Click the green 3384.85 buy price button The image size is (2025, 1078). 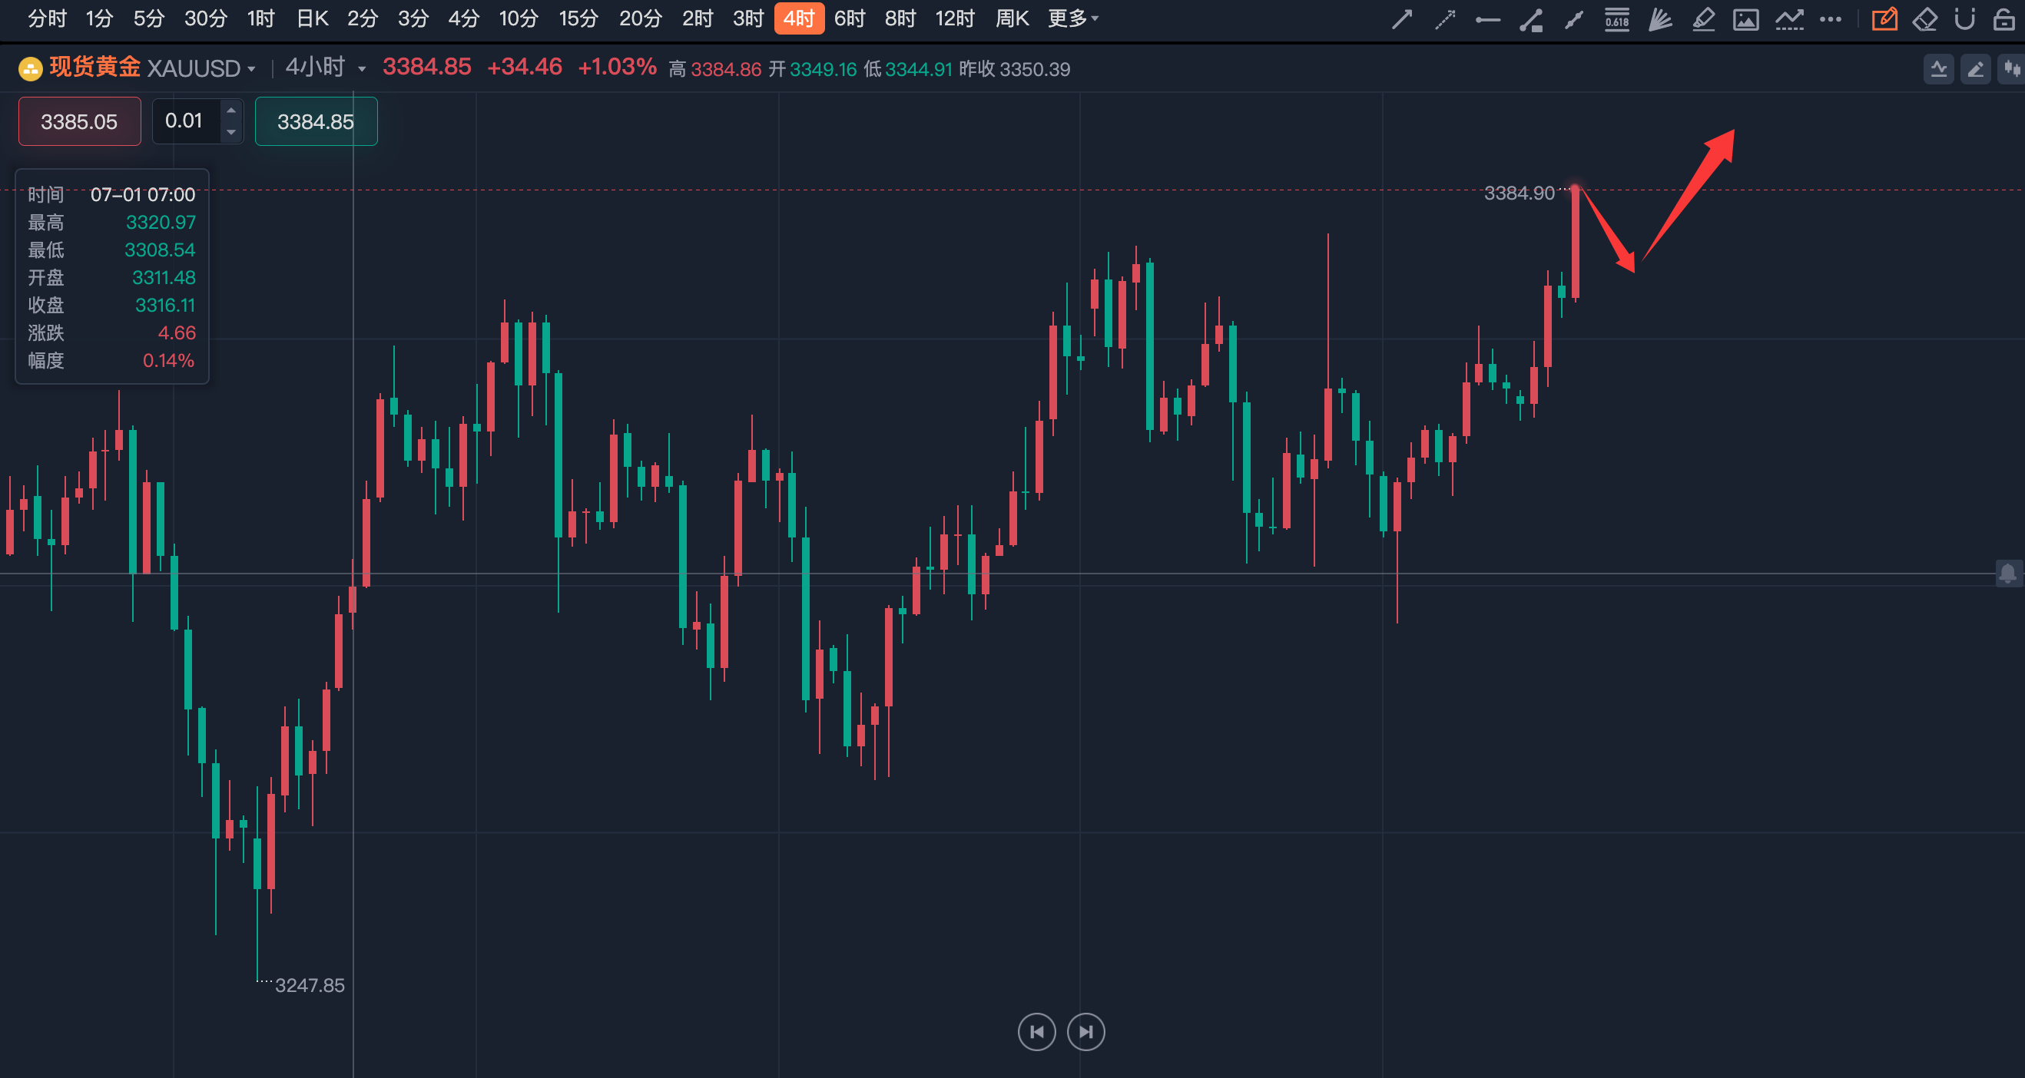(x=315, y=122)
